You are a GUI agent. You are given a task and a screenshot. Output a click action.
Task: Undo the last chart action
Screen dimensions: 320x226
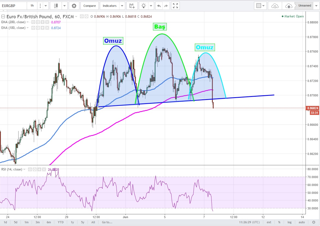click(x=159, y=6)
